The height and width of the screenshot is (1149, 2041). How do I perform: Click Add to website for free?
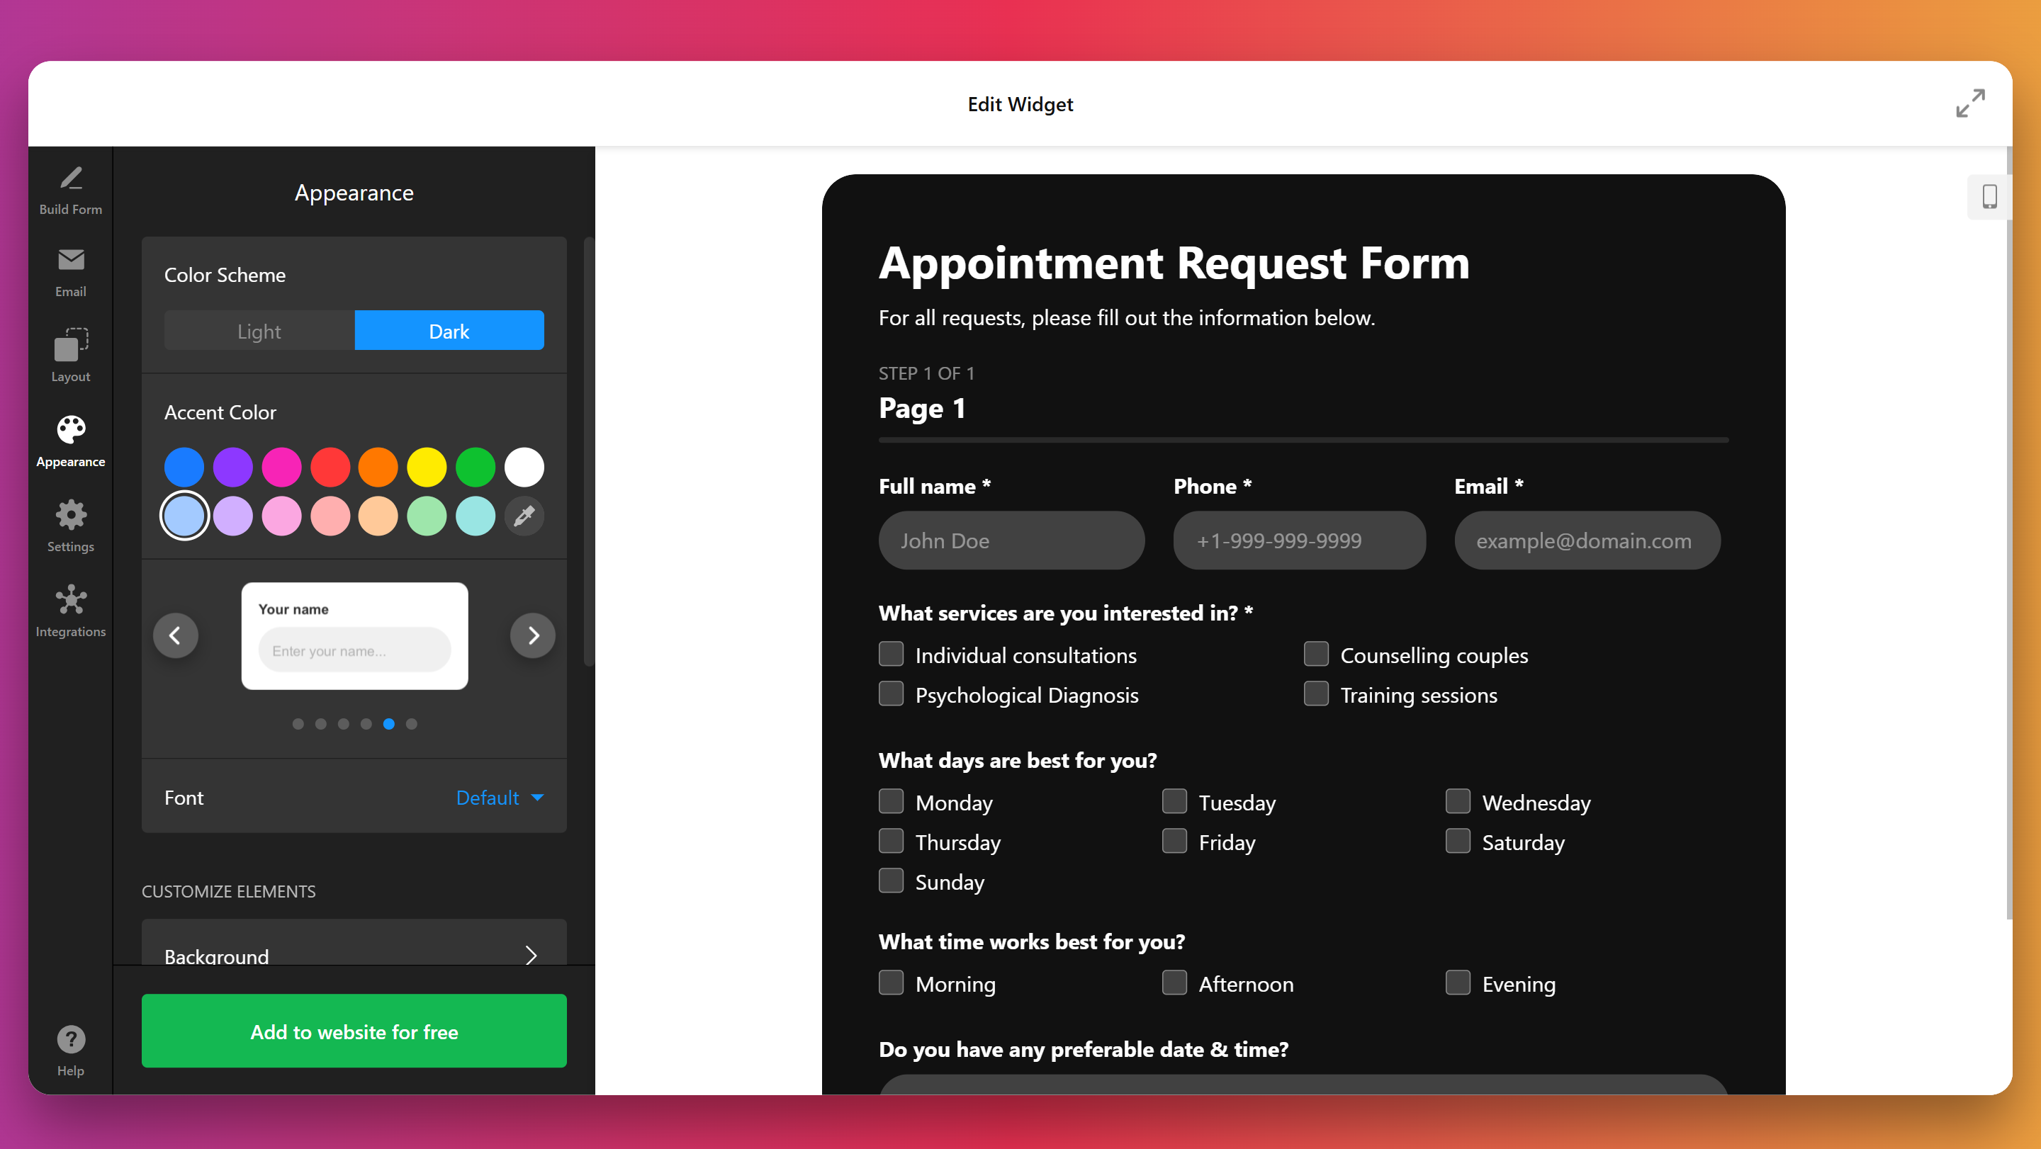[354, 1031]
